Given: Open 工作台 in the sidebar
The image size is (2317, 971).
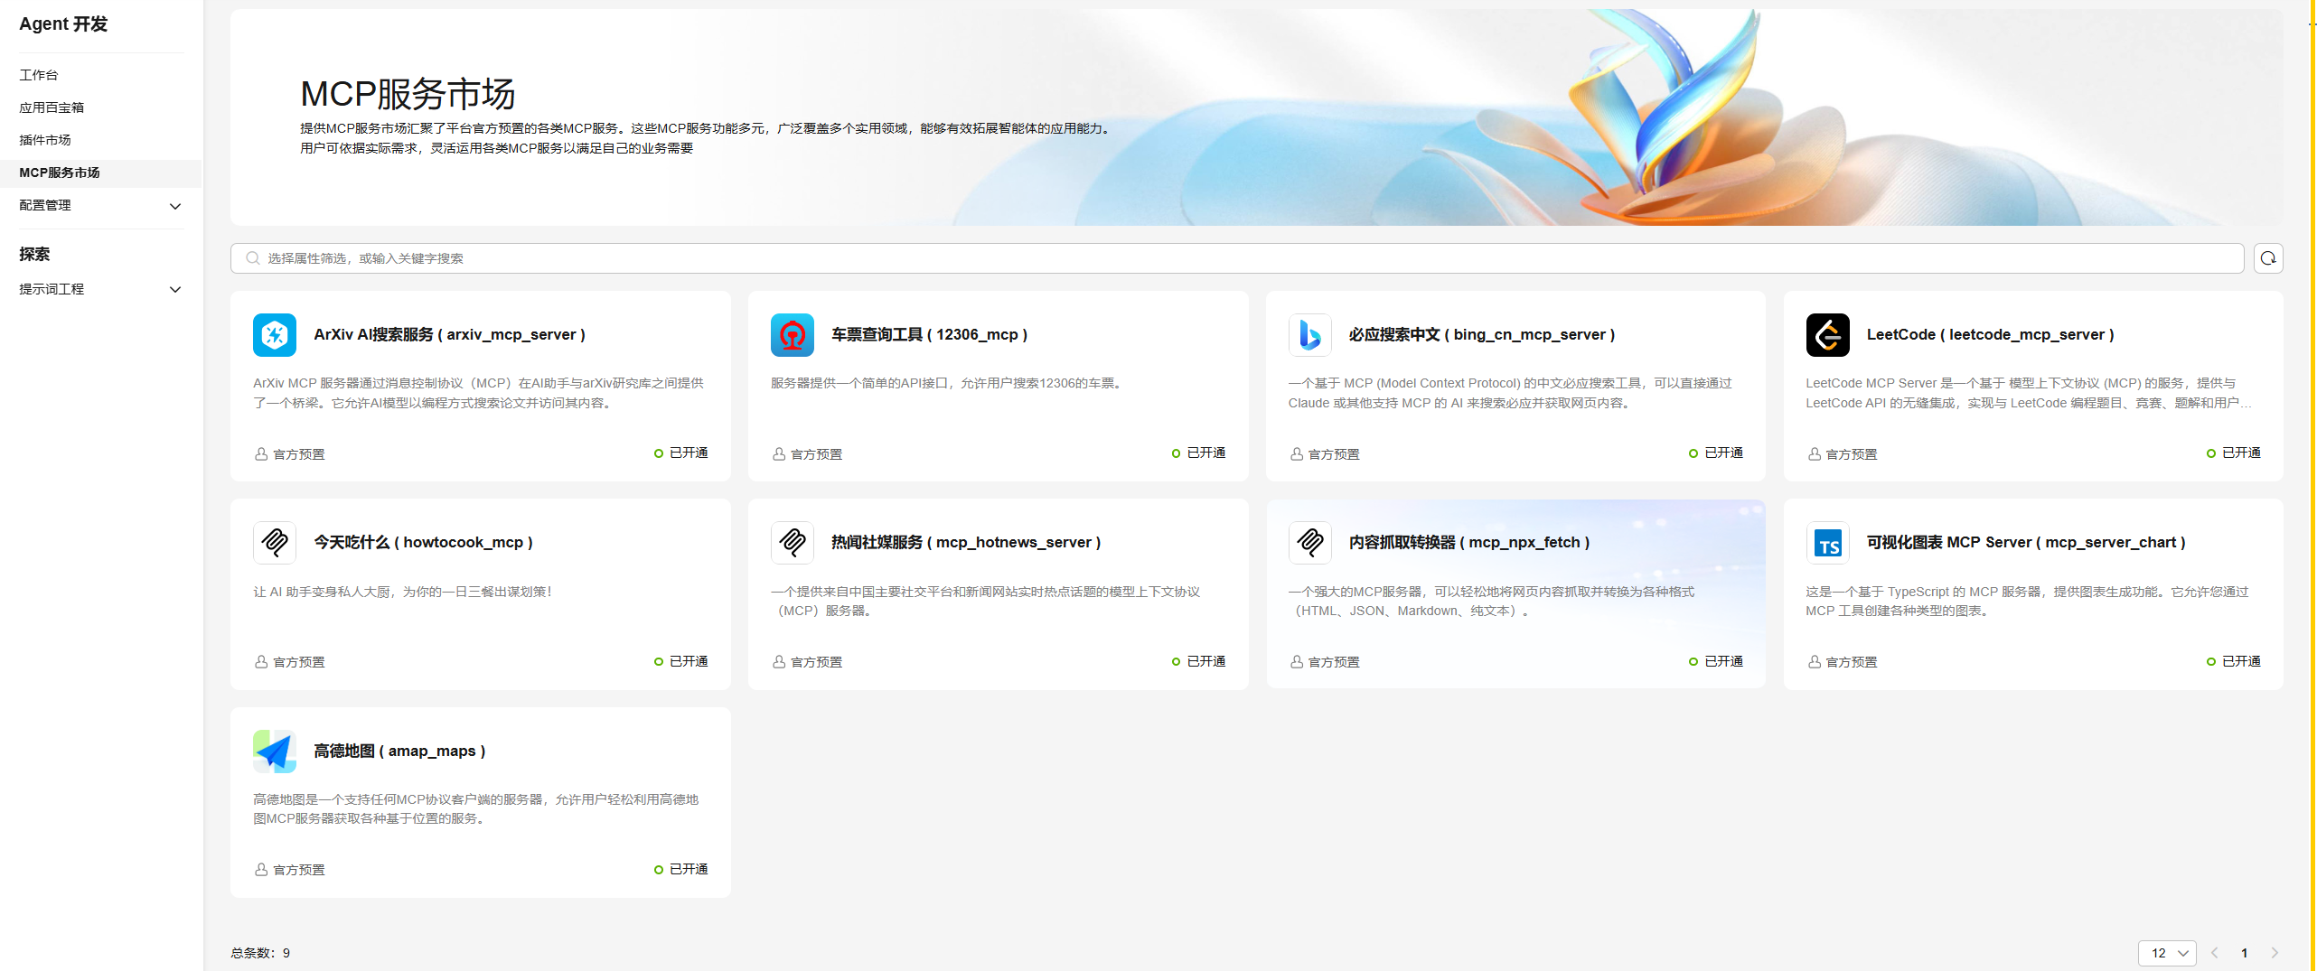Looking at the screenshot, I should click(x=39, y=75).
